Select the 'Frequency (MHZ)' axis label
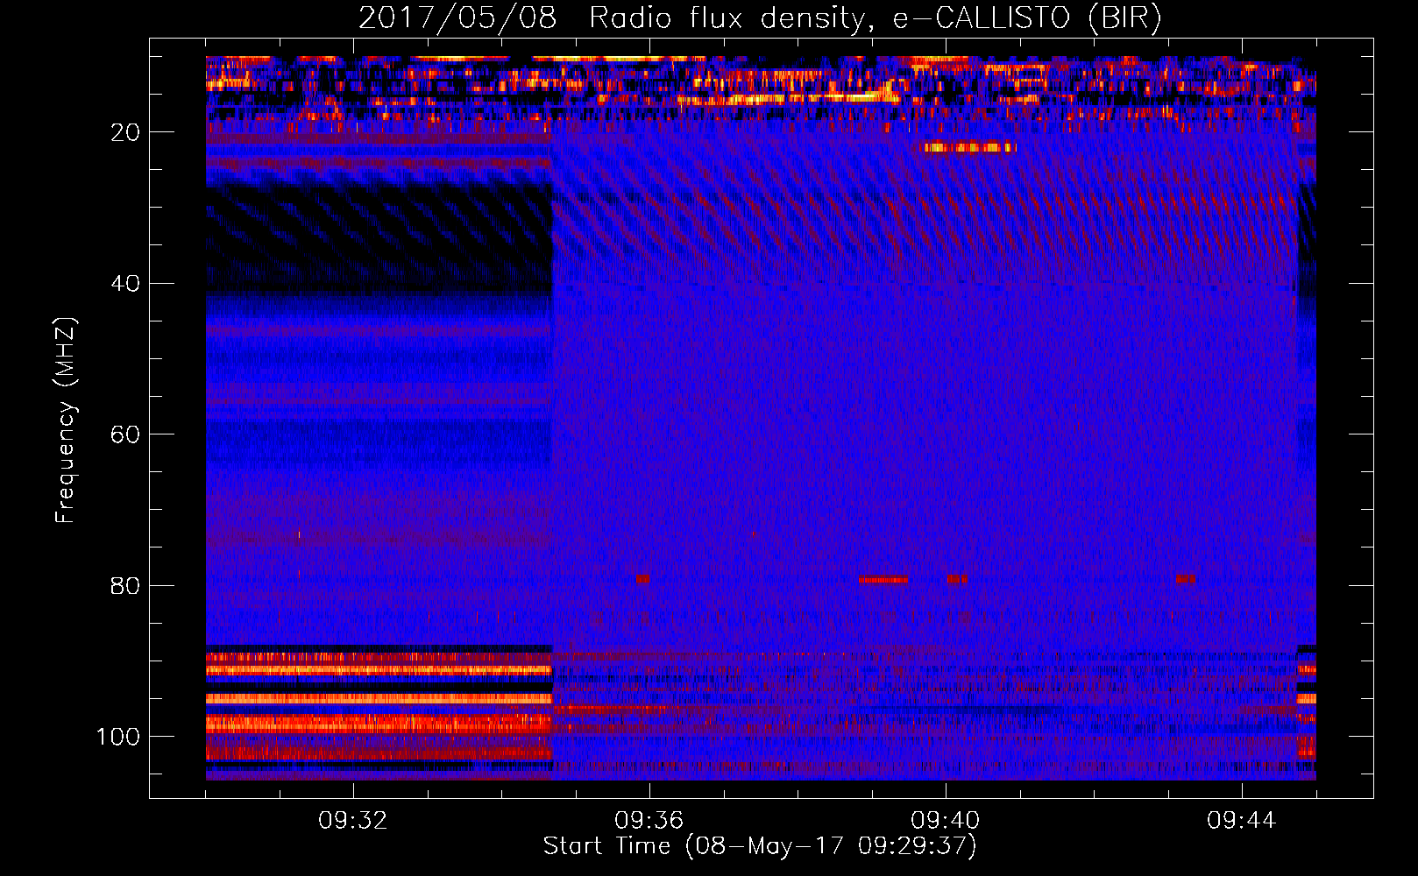The width and height of the screenshot is (1418, 876). (x=65, y=420)
